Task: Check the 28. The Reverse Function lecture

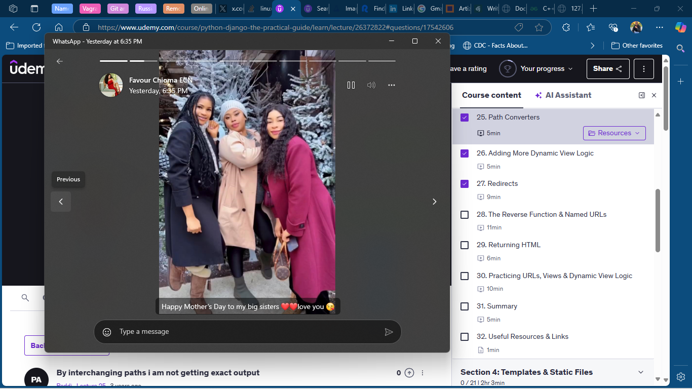Action: coord(465,215)
